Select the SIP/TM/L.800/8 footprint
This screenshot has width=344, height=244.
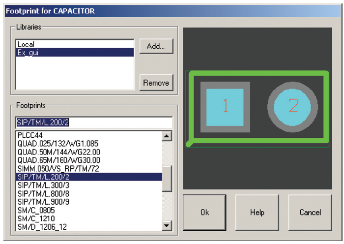pos(89,194)
